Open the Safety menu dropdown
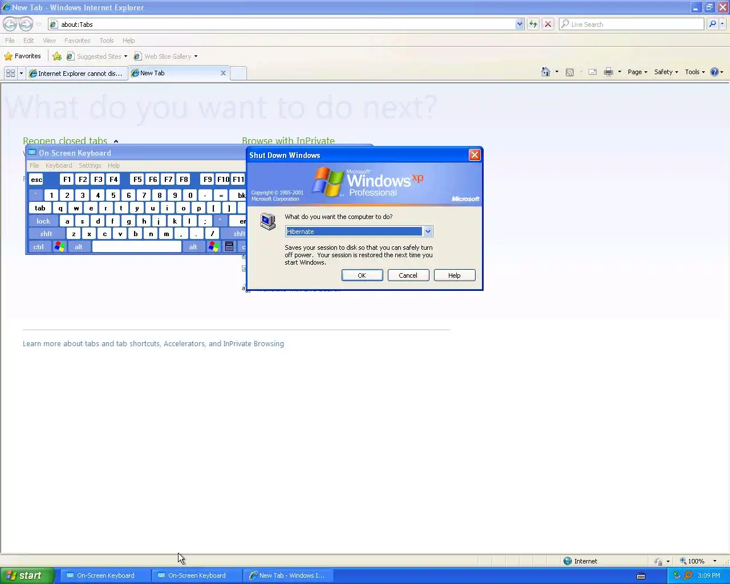This screenshot has height=584, width=730. pos(666,72)
